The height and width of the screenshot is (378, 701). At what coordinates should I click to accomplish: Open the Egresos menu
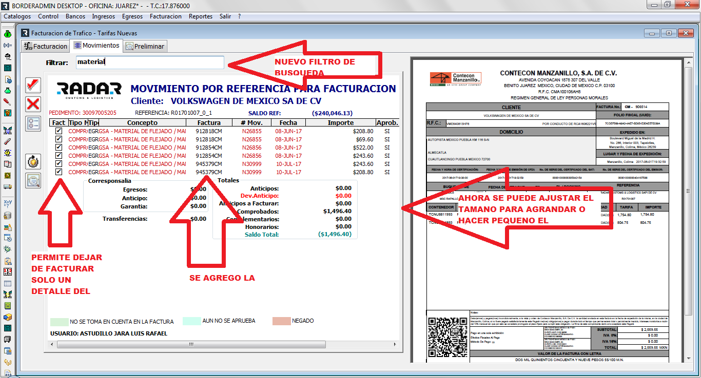tap(132, 16)
